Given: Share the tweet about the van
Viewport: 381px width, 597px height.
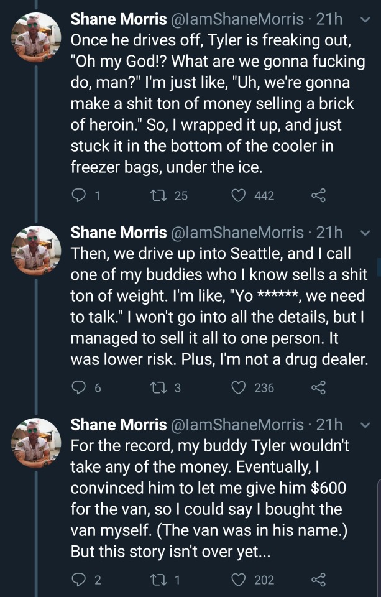Looking at the screenshot, I should click(x=318, y=580).
